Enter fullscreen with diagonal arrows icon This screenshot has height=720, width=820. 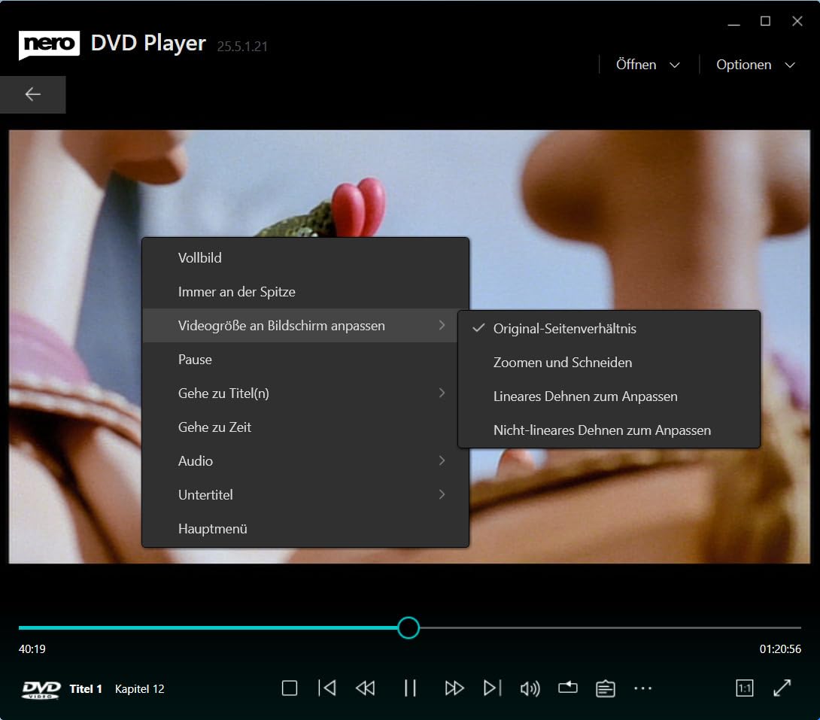pyautogui.click(x=782, y=688)
